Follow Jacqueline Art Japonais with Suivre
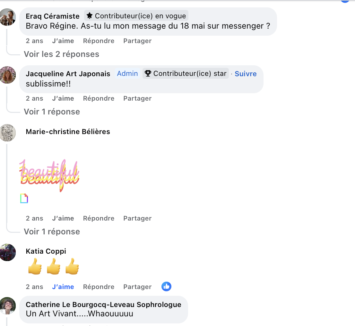Screen dimensions: 355x326 click(246, 74)
